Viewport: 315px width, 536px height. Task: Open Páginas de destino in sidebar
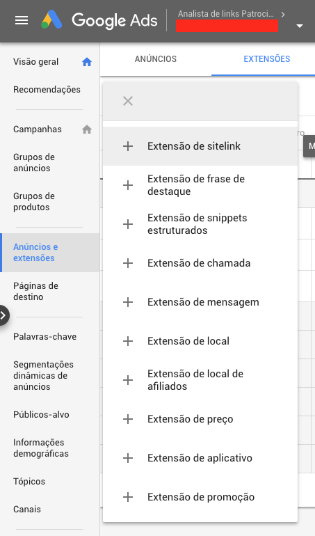(35, 291)
